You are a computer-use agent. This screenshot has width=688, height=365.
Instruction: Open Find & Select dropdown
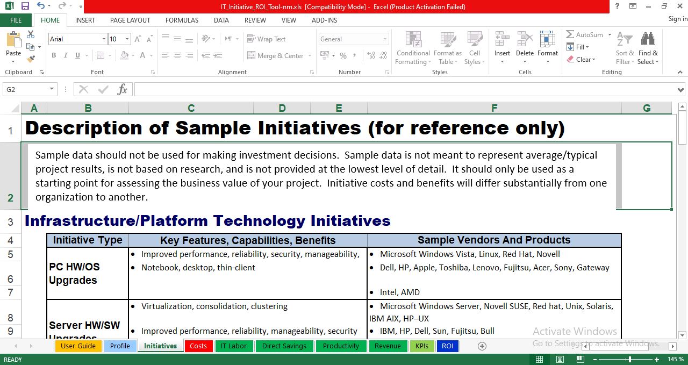click(648, 49)
